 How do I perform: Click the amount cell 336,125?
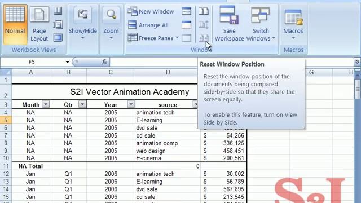pyautogui.click(x=224, y=143)
